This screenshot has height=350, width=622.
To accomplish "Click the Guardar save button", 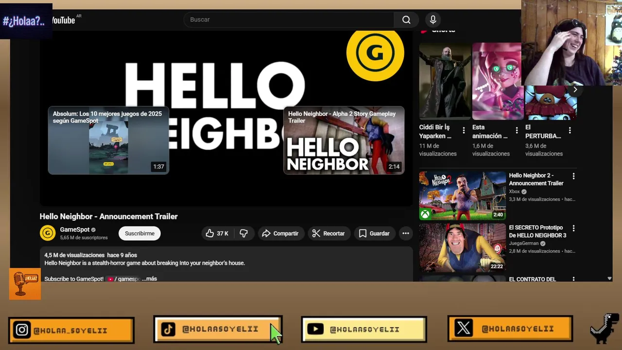I will (374, 233).
